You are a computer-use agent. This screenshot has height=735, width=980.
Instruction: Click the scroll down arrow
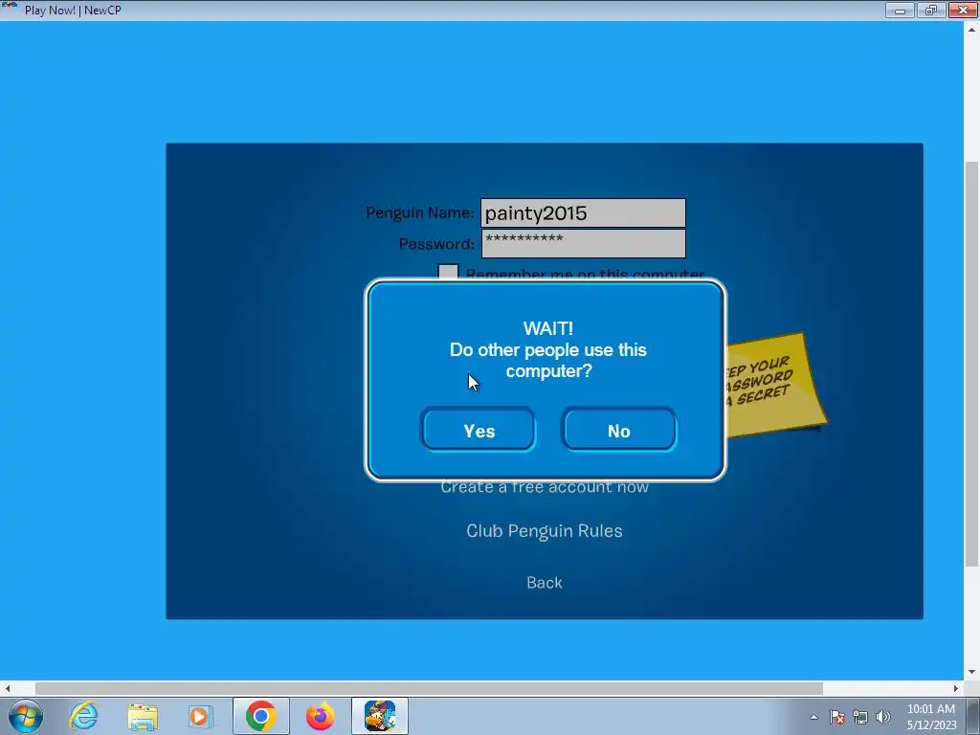click(x=971, y=673)
